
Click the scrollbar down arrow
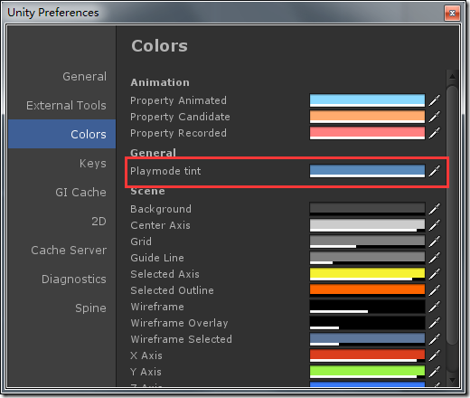pyautogui.click(x=452, y=380)
